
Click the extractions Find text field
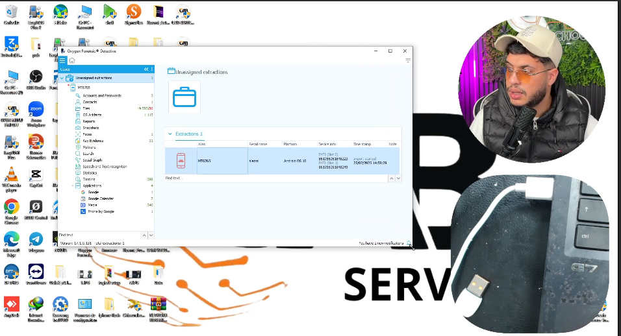[276, 178]
